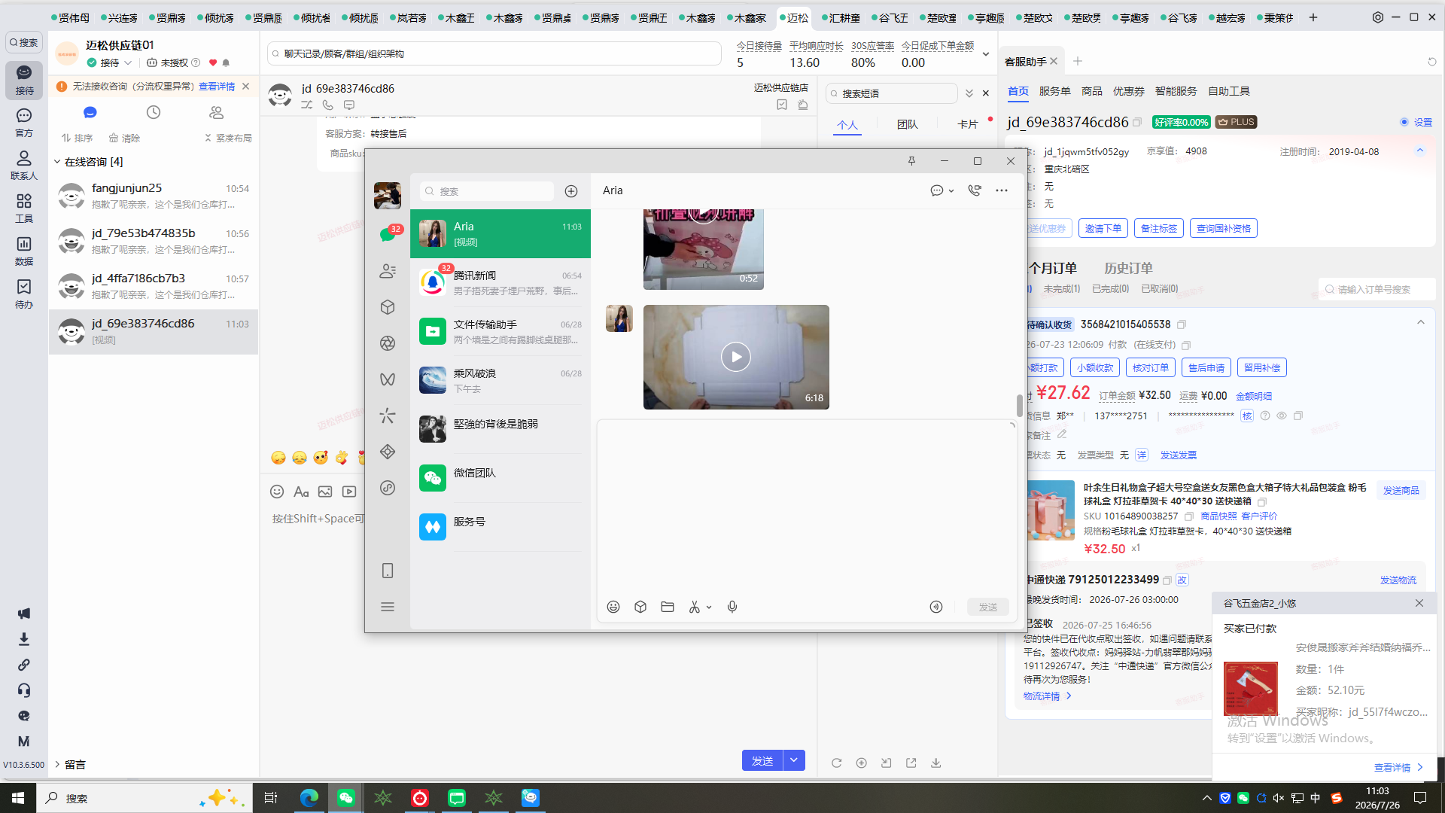Viewport: 1445px width, 813px height.
Task: Collapse order 3568421015405538 details chevron
Action: click(1421, 322)
